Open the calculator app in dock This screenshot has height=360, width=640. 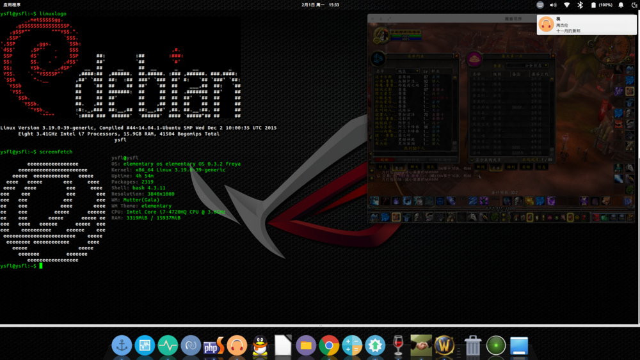coord(352,345)
